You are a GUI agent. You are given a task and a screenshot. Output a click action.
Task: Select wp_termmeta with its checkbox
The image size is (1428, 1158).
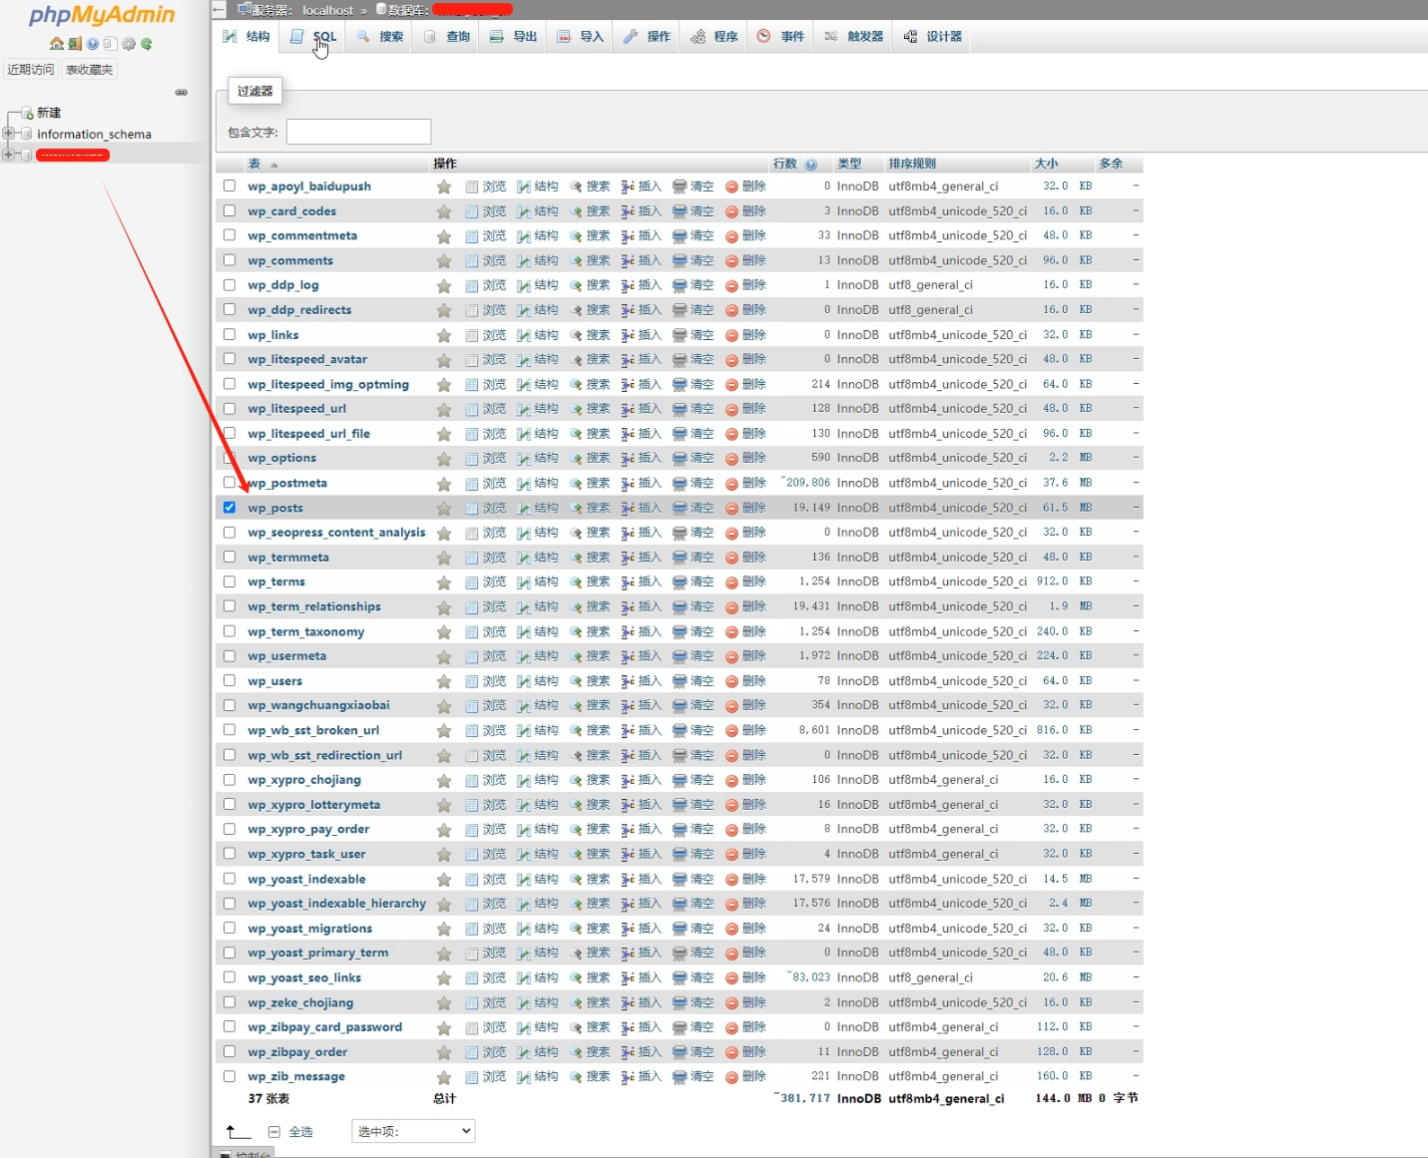tap(230, 558)
